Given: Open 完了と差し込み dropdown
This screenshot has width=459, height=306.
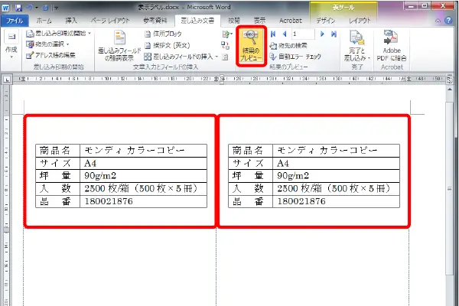Looking at the screenshot, I should (x=356, y=46).
